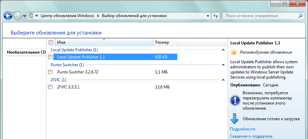The width and height of the screenshot is (308, 139).
Task: Expand arrow after Центр обновления Windows
Action: tap(98, 16)
